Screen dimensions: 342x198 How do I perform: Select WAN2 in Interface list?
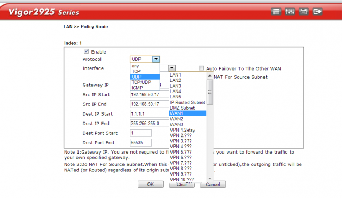coord(188,119)
